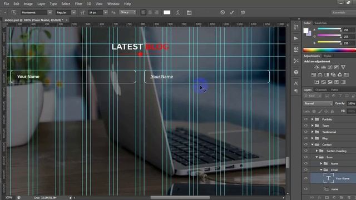Image resolution: width=356 pixels, height=200 pixels.
Task: Expand the Section Heading group
Action: pos(317,151)
